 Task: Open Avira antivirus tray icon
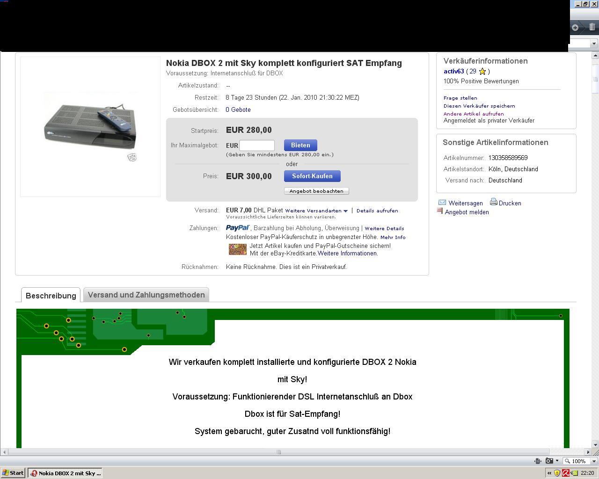565,473
